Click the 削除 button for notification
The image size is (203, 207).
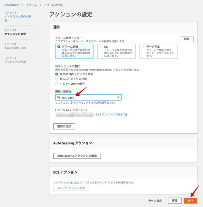point(187,39)
